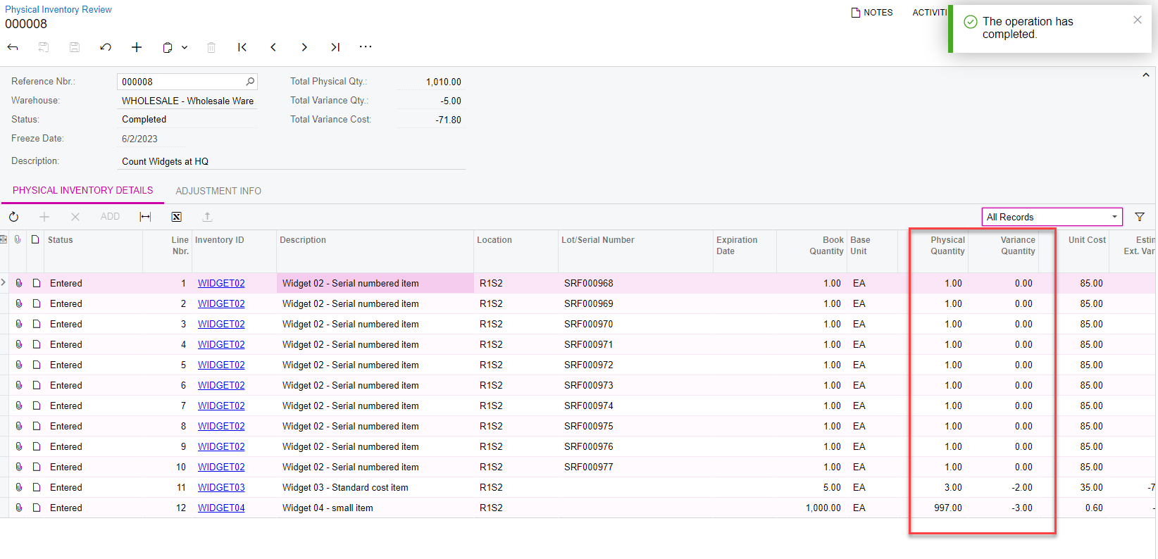
Task: Sort by Status column header
Action: [61, 240]
